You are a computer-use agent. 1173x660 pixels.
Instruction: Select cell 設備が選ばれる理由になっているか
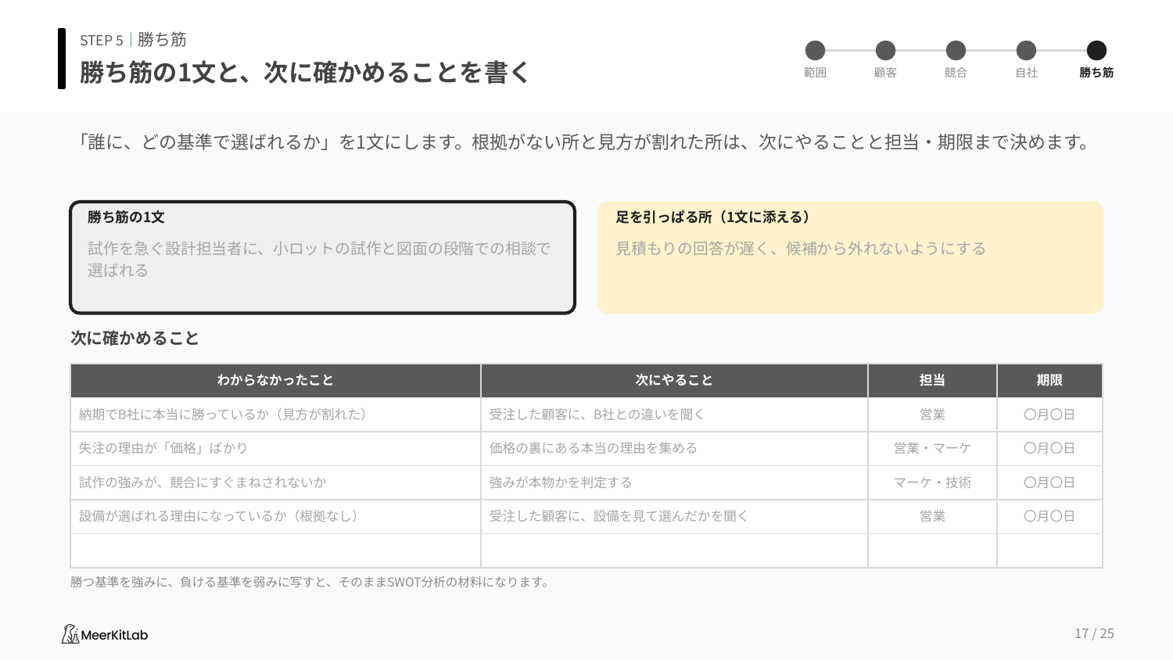275,516
